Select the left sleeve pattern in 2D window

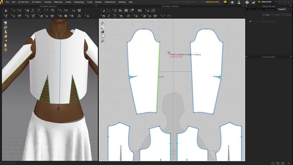point(143,71)
